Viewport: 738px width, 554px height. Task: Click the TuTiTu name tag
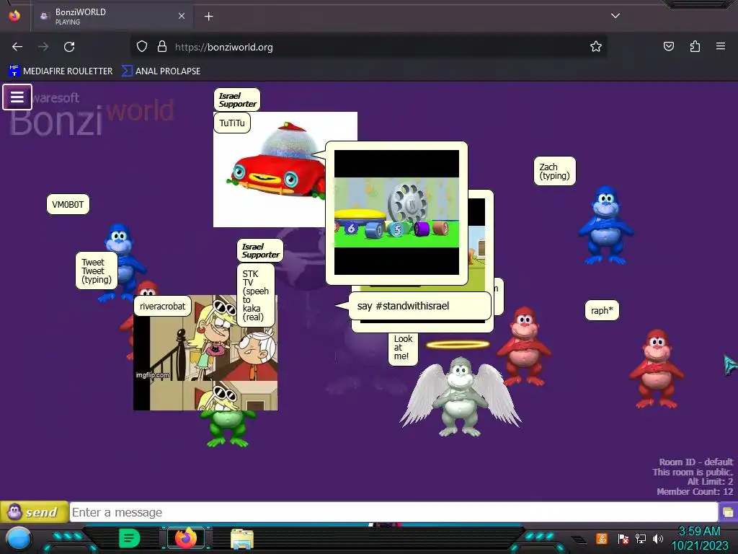coord(232,123)
